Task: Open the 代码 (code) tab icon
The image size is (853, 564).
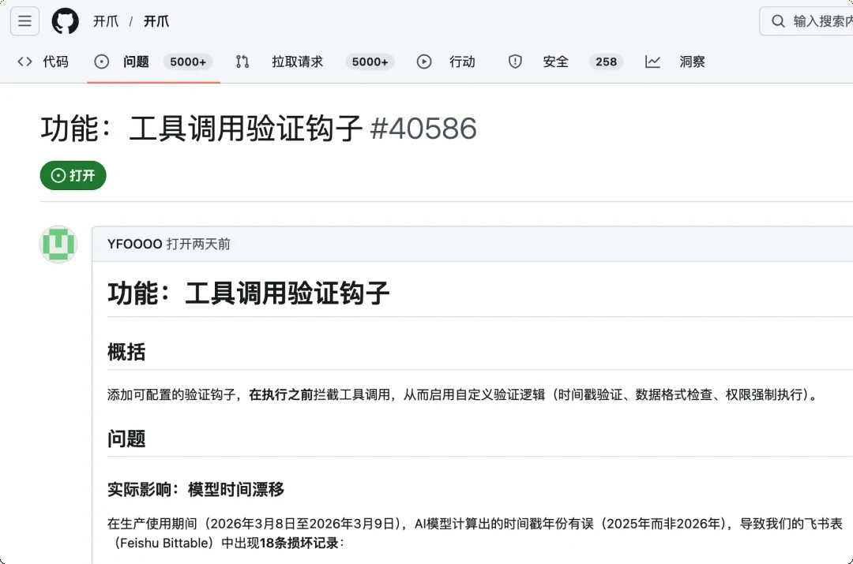Action: click(x=24, y=61)
